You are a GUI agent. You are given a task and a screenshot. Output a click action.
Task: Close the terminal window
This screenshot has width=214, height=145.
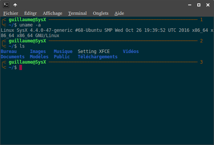pos(208,5)
